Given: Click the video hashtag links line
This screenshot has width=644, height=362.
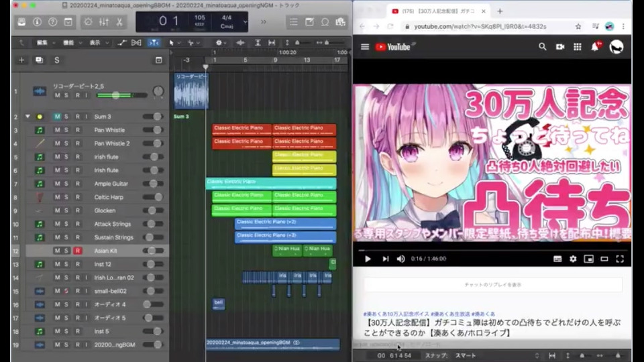Looking at the screenshot, I should pos(429,314).
